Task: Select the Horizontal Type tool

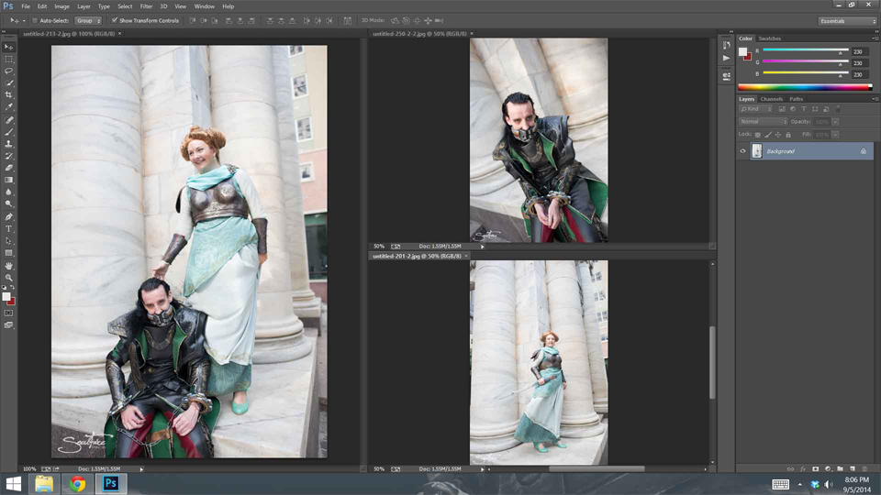Action: click(8, 229)
